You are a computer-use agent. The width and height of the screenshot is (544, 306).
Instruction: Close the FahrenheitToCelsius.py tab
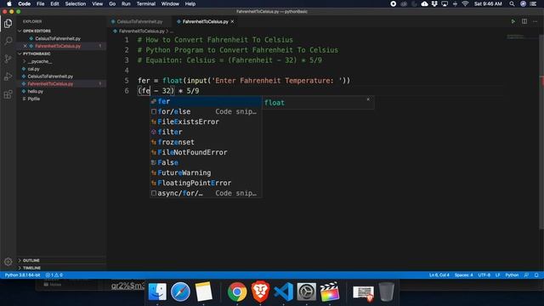pyautogui.click(x=232, y=21)
